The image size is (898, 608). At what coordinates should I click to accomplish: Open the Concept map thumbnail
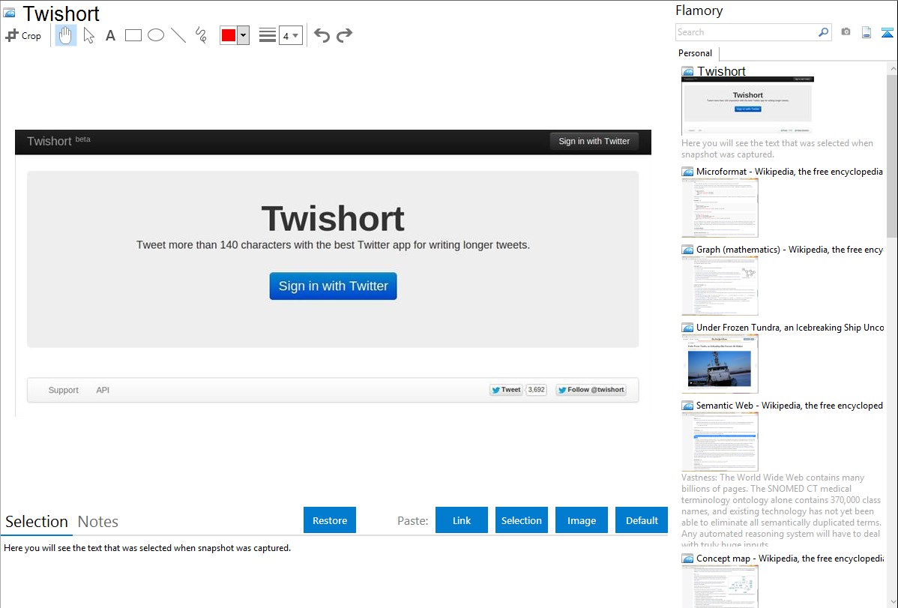pos(720,586)
